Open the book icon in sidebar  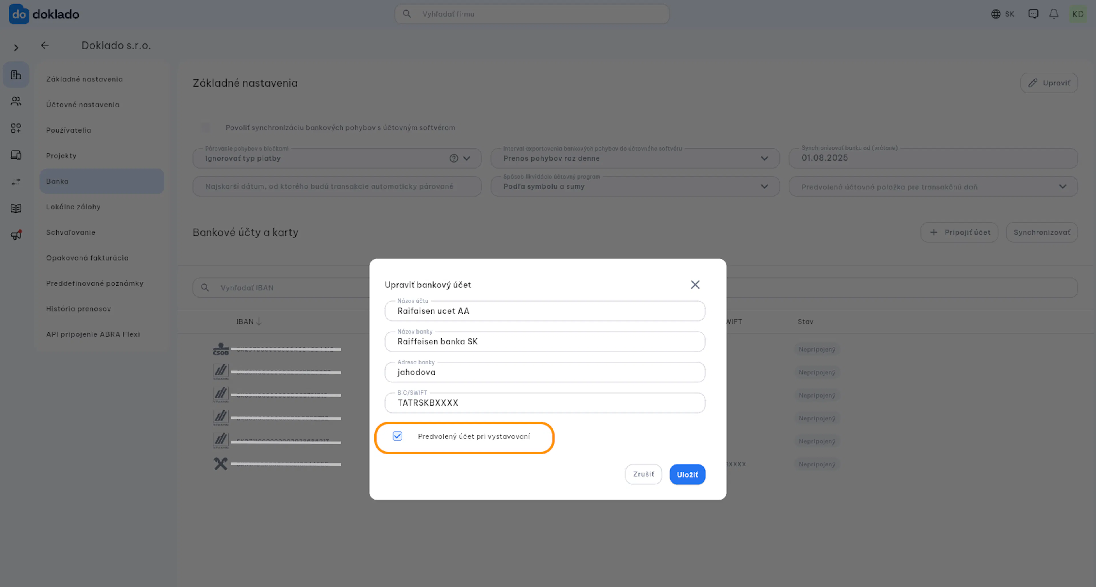[x=16, y=209]
